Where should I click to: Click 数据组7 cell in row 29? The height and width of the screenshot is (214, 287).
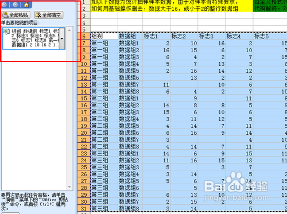tap(130, 194)
